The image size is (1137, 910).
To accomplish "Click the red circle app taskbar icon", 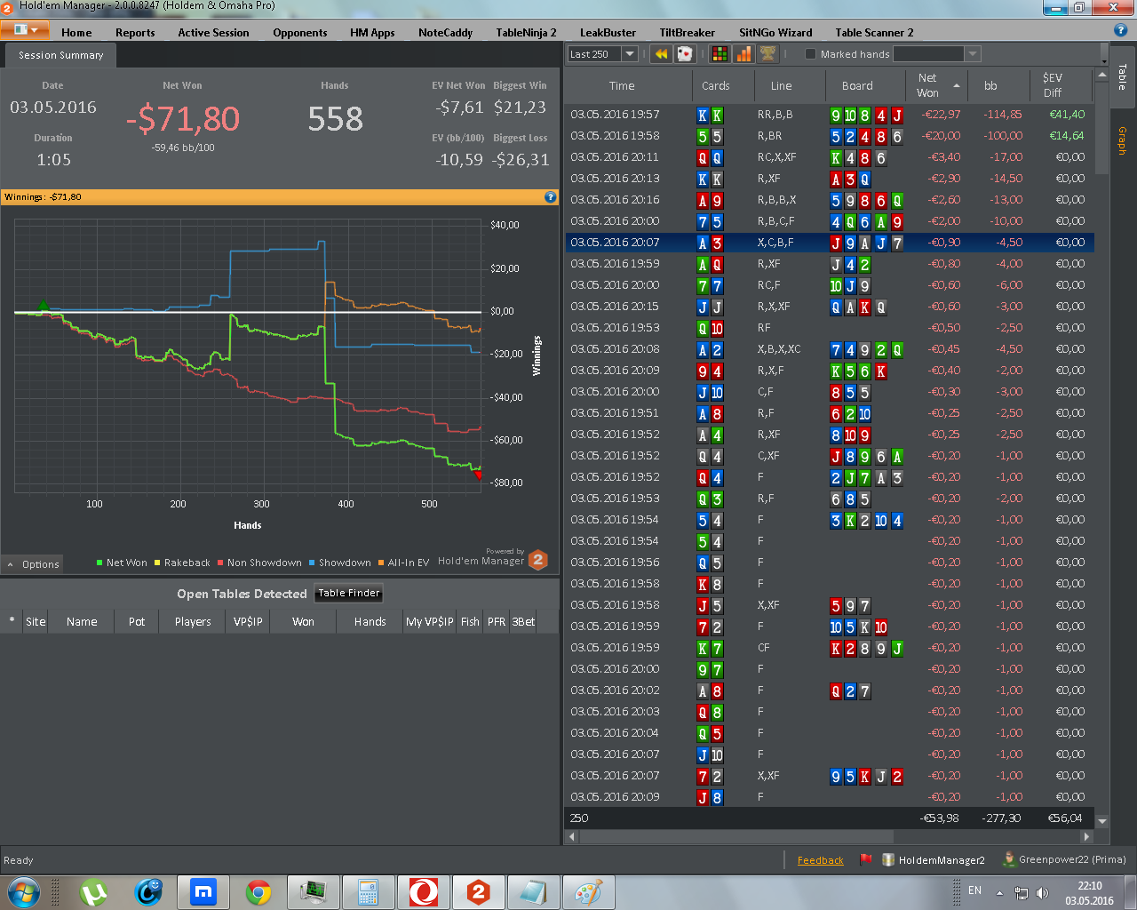I will pos(424,891).
